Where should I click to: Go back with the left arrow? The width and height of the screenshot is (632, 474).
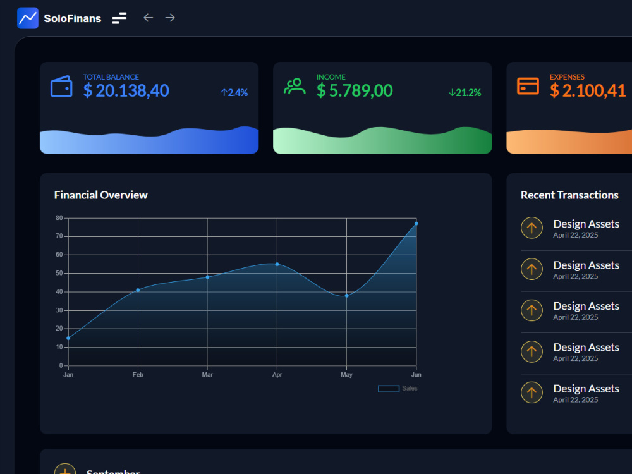(x=149, y=18)
